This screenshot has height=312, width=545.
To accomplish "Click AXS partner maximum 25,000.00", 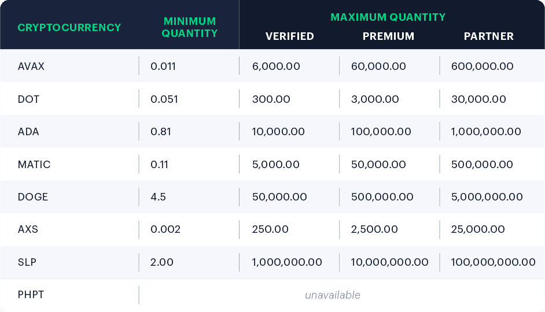I will click(x=478, y=229).
